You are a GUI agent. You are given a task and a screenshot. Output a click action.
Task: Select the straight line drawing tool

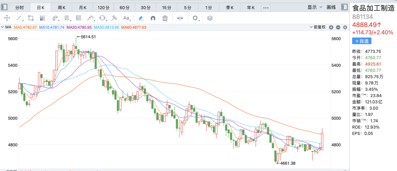19,18
